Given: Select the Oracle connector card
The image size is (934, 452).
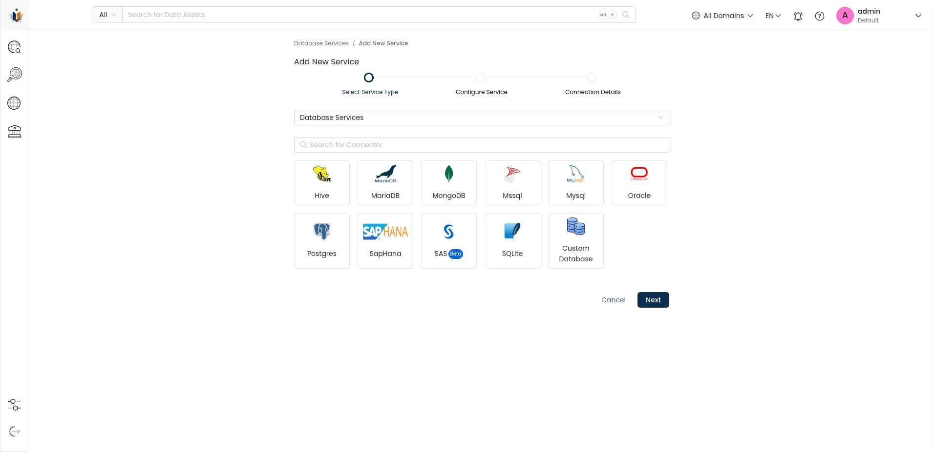Looking at the screenshot, I should point(639,183).
